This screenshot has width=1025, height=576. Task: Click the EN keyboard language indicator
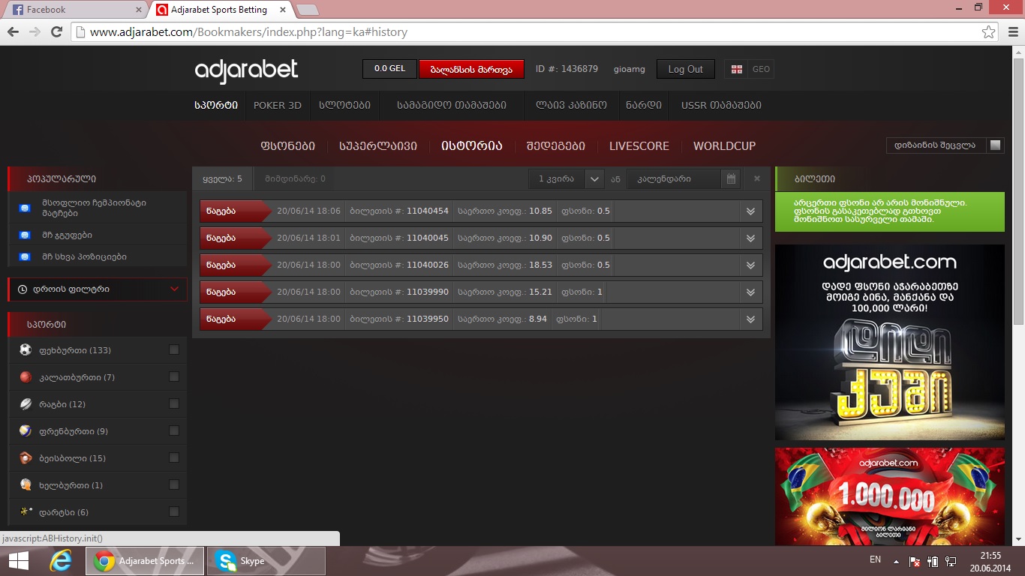coord(875,559)
